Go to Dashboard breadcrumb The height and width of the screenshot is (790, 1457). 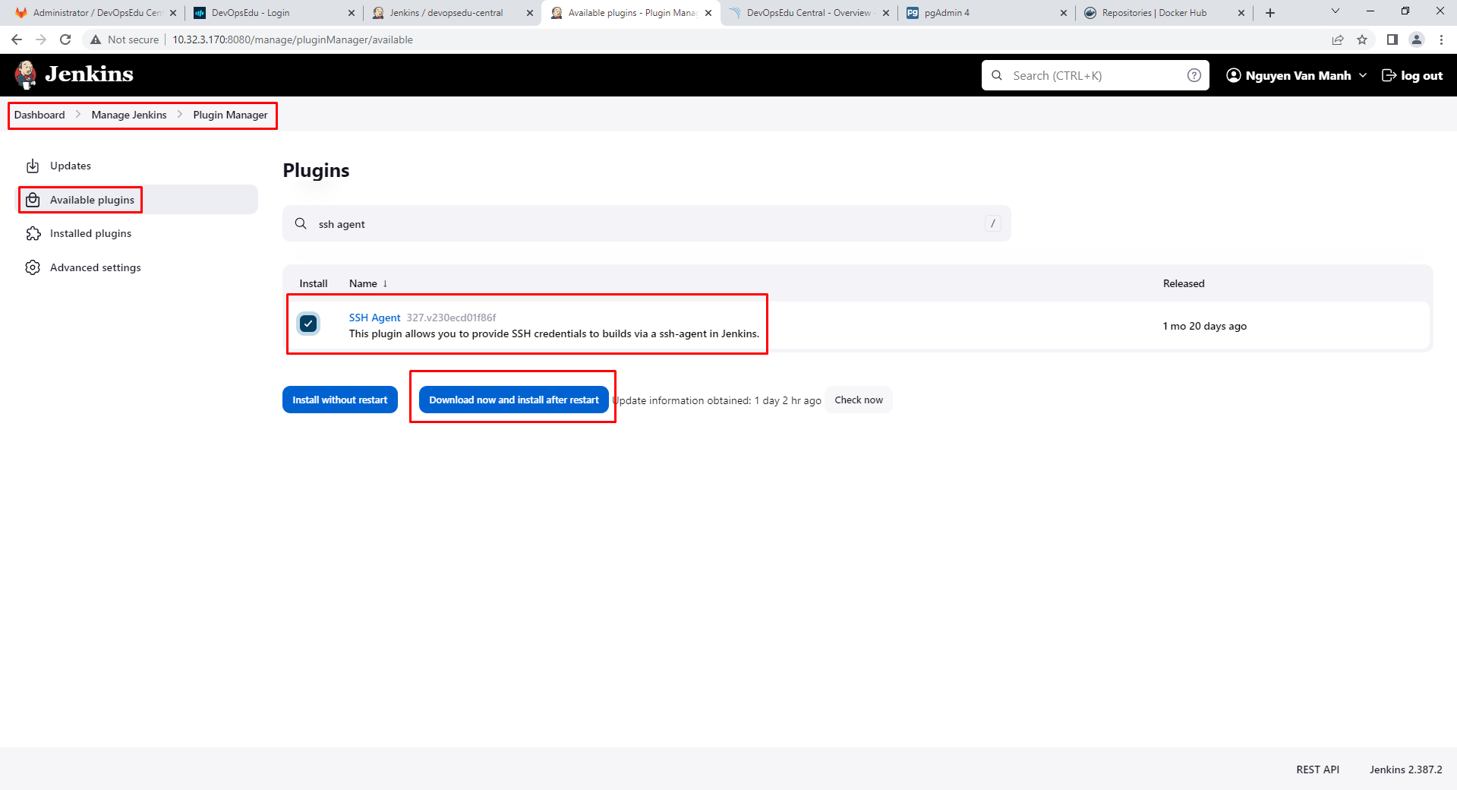click(39, 115)
